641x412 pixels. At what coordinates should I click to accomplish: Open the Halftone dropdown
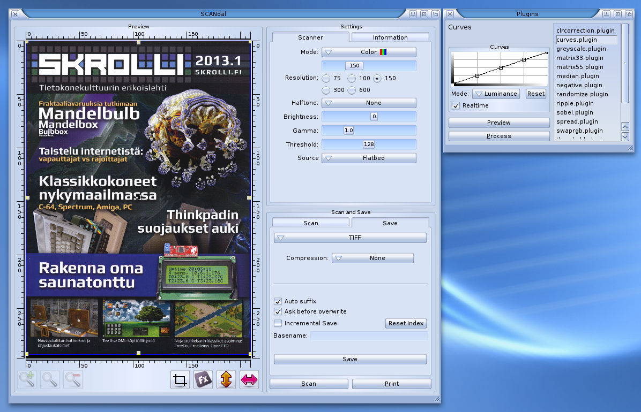point(369,103)
